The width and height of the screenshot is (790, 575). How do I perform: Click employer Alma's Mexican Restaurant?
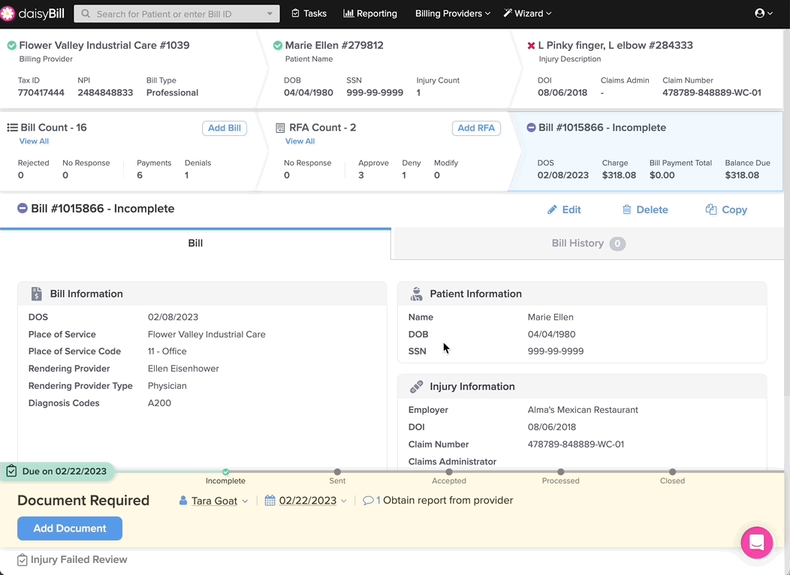point(583,410)
